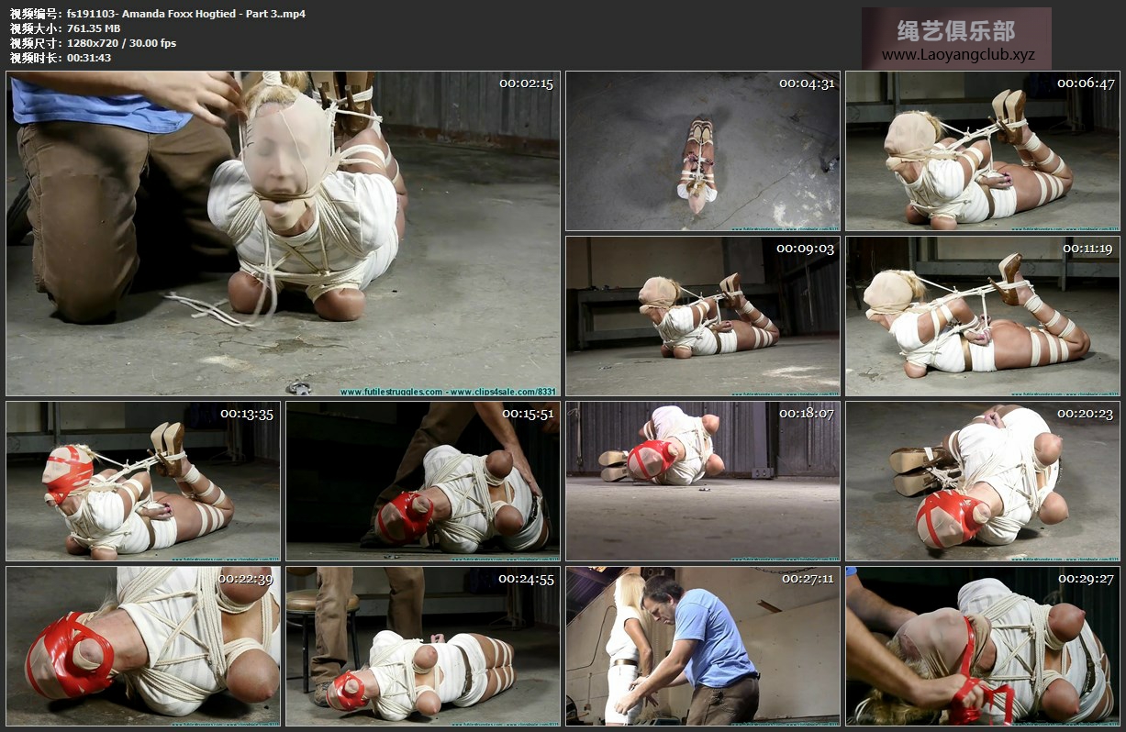This screenshot has width=1126, height=732.
Task: Click the 视频时长 00:31:43 duration text
Action: pos(61,58)
